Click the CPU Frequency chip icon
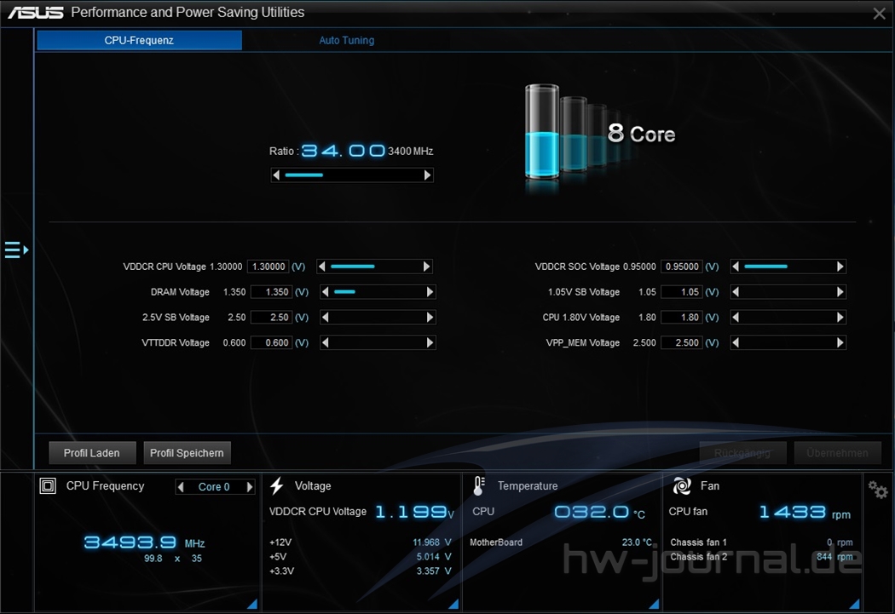Screen dimensions: 895x614 49,485
